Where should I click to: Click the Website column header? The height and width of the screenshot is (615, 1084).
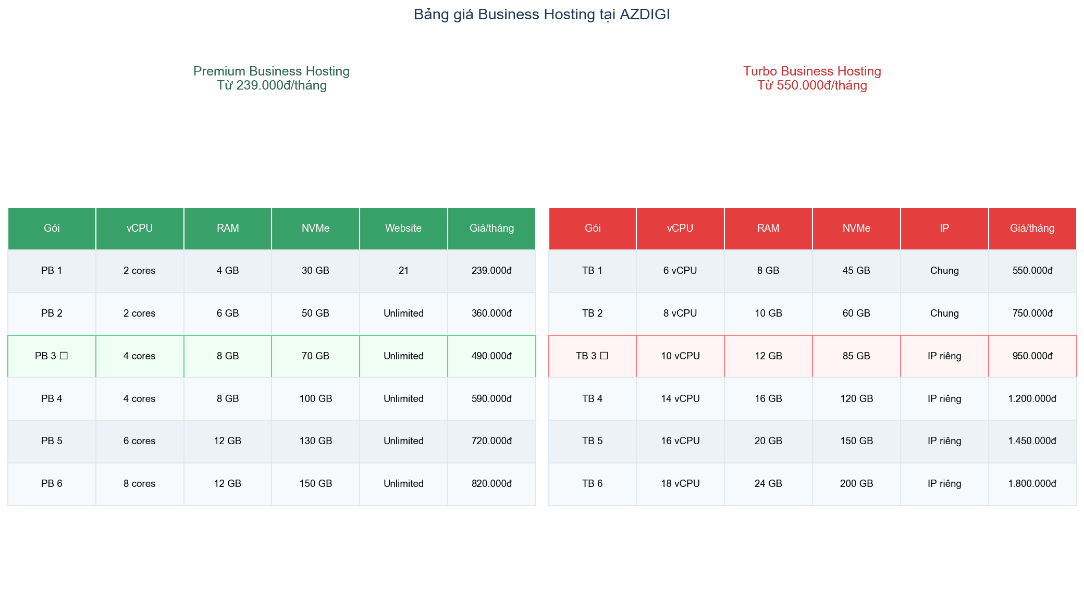click(x=403, y=228)
